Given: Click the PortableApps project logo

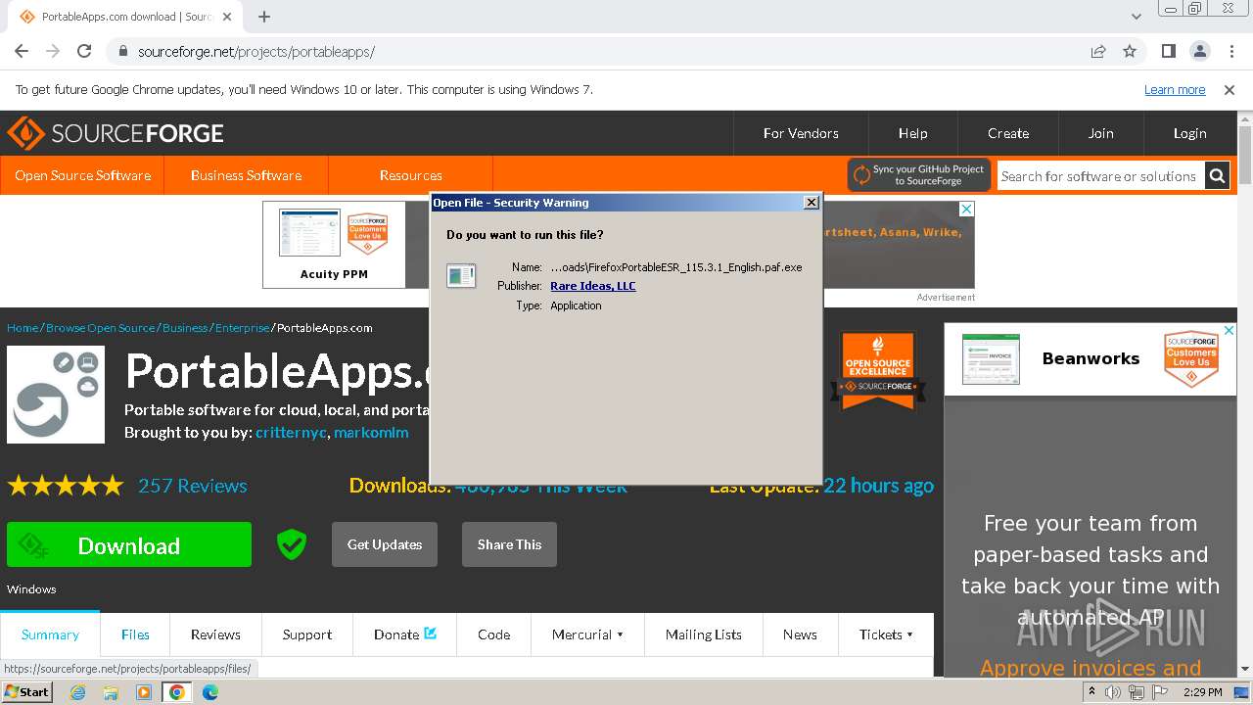Looking at the screenshot, I should coord(56,395).
